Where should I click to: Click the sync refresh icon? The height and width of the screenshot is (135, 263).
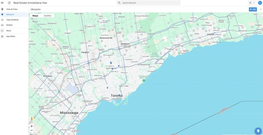(251, 3)
